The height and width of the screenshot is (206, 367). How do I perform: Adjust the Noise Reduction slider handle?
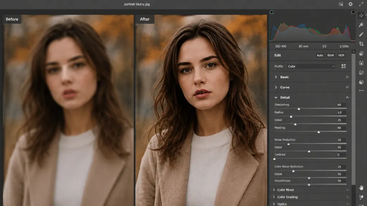coord(289,144)
